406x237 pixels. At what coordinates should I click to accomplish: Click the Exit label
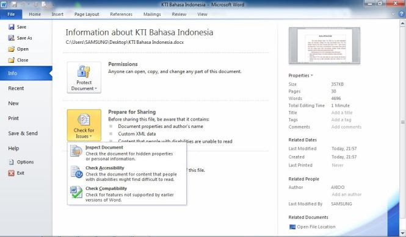[21, 173]
